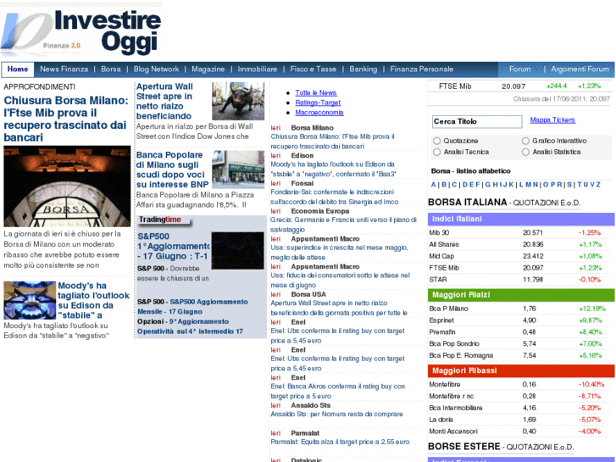
Task: Open Ratings-Target link
Action: [318, 103]
